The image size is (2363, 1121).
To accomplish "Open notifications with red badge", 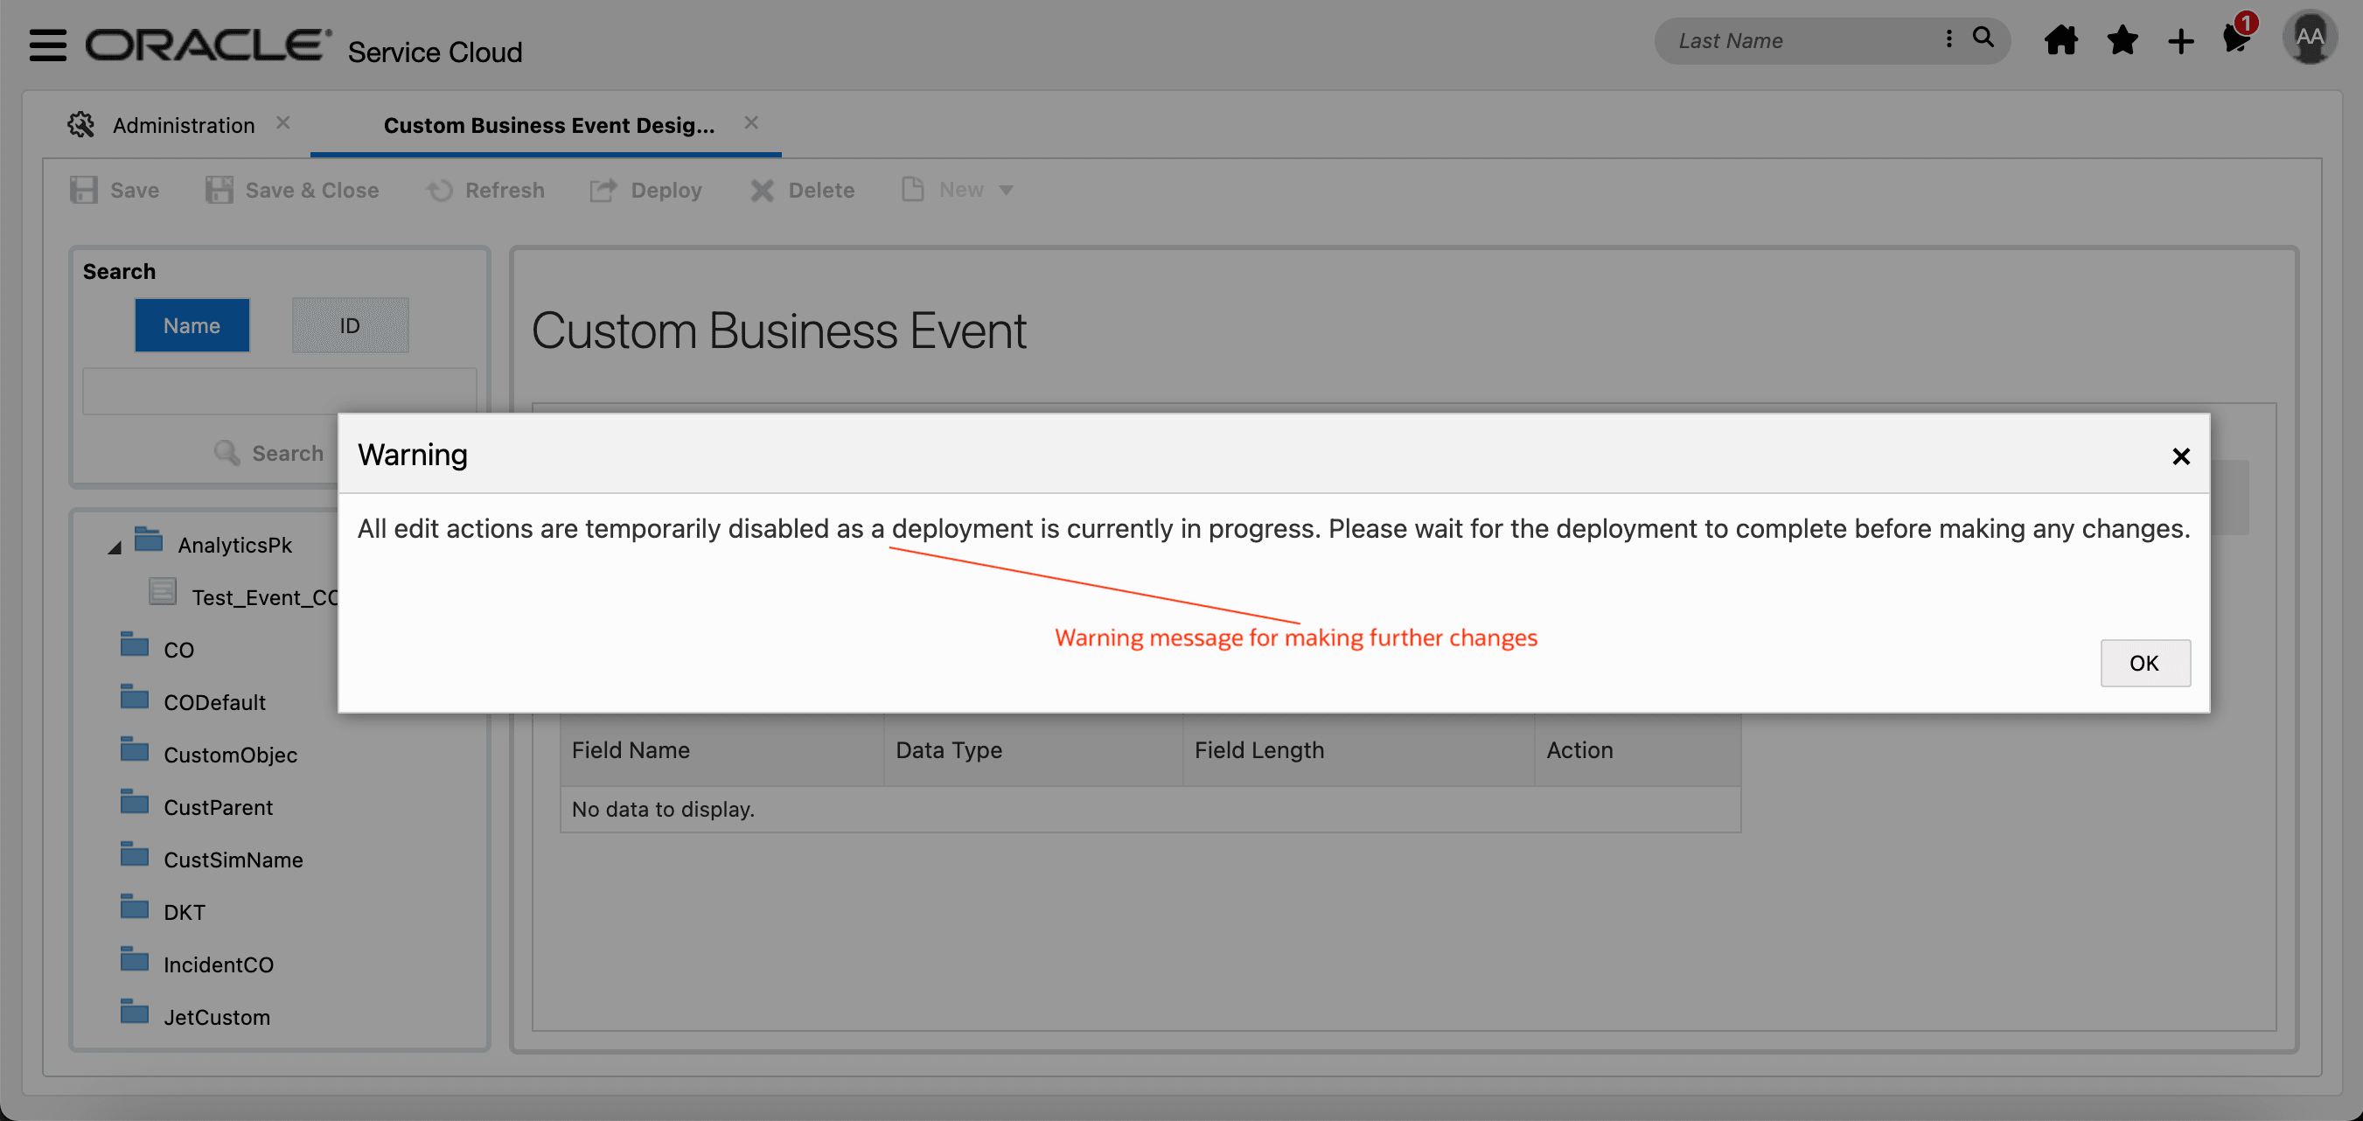I will (x=2237, y=38).
